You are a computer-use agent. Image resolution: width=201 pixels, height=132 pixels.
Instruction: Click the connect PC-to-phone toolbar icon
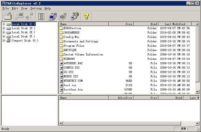coord(53,16)
